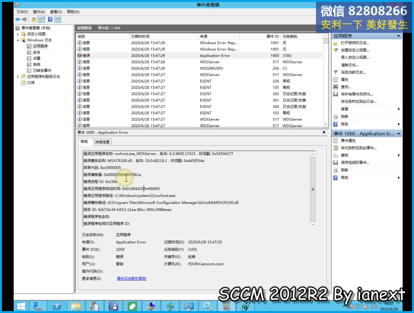The width and height of the screenshot is (414, 313).
Task: Select the ESENT event 302 row
Action: [x=199, y=94]
